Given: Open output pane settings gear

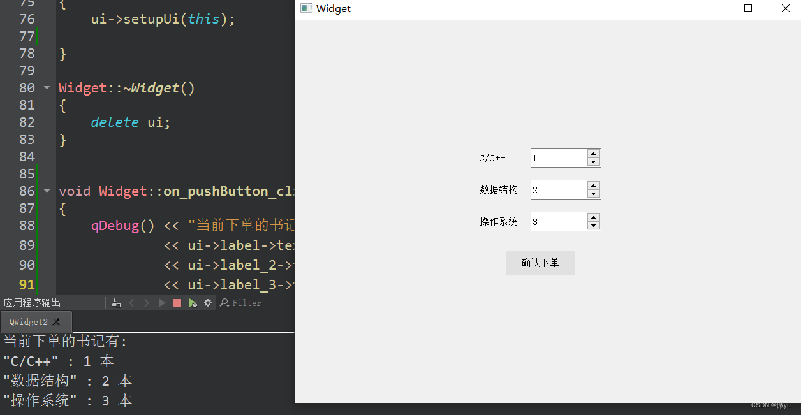Looking at the screenshot, I should pyautogui.click(x=208, y=303).
